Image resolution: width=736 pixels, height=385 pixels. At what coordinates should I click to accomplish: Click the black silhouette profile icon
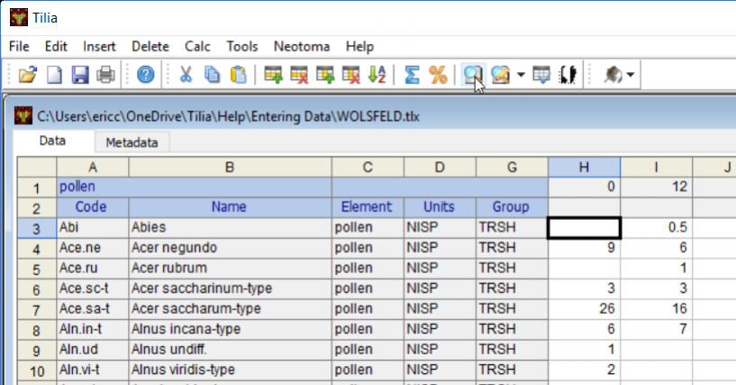pos(568,75)
